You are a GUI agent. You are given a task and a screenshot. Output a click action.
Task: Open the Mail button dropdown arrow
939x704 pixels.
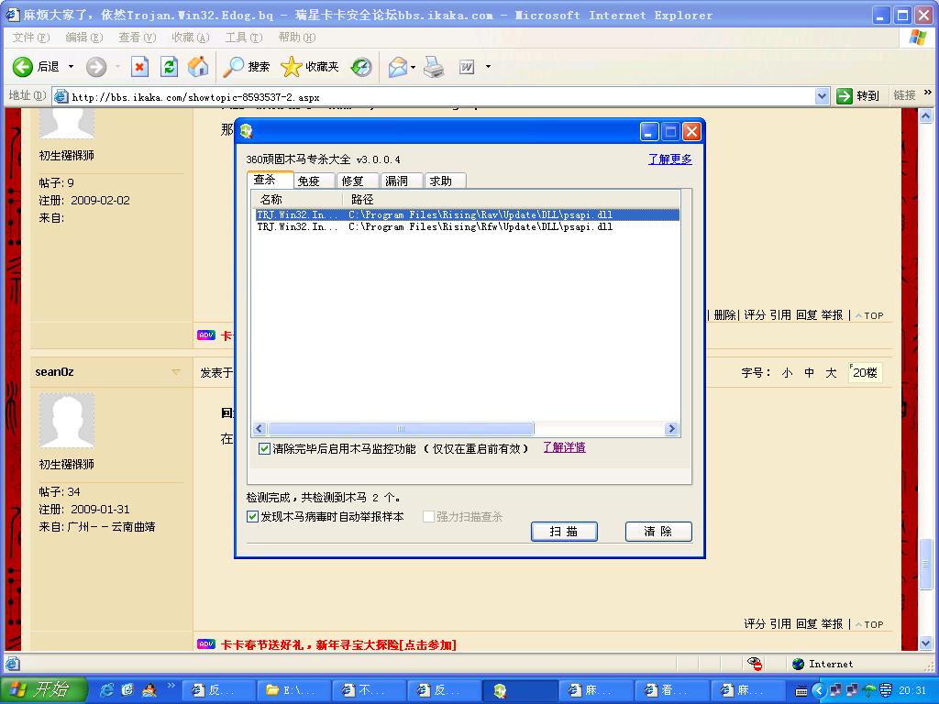coord(414,67)
